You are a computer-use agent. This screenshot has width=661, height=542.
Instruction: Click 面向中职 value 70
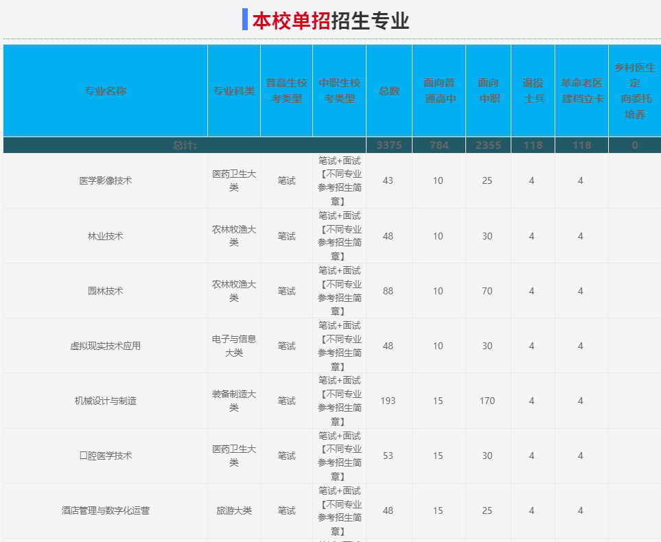[487, 291]
